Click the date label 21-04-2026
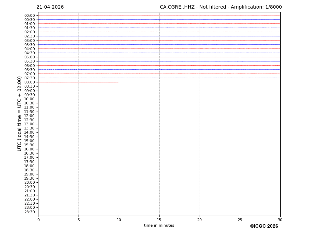This screenshot has height=239, width=318. point(50,7)
